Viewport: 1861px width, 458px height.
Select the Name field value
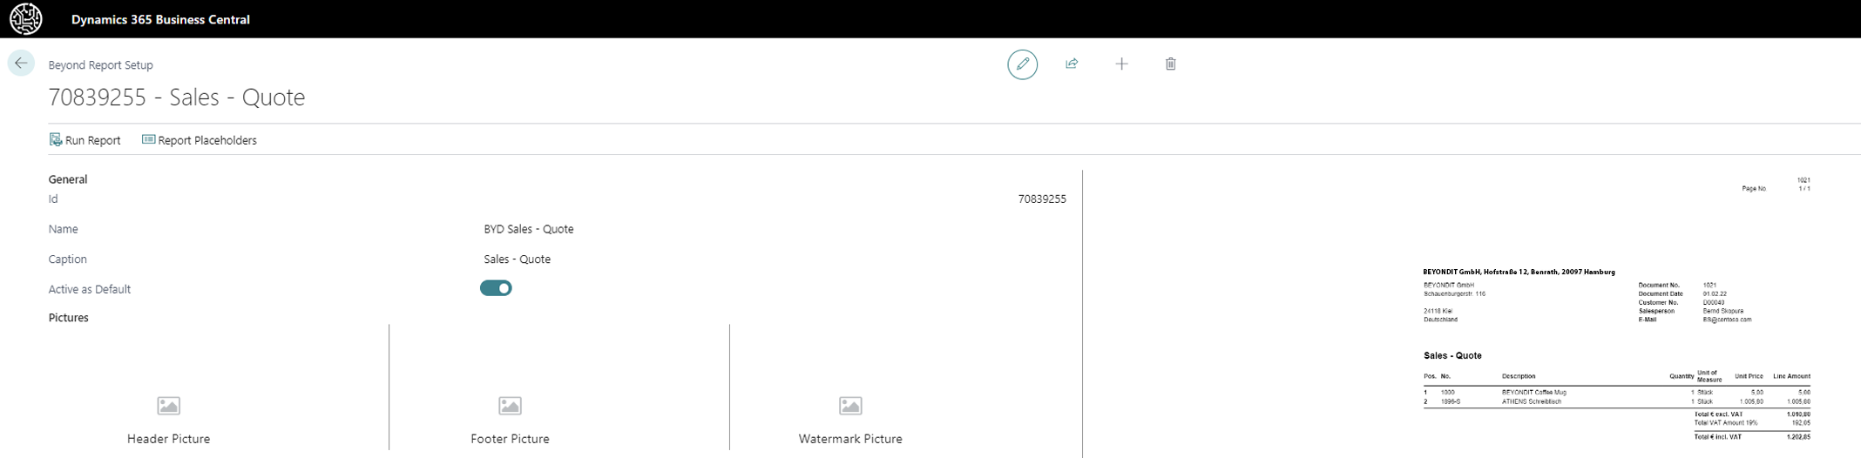pyautogui.click(x=528, y=229)
